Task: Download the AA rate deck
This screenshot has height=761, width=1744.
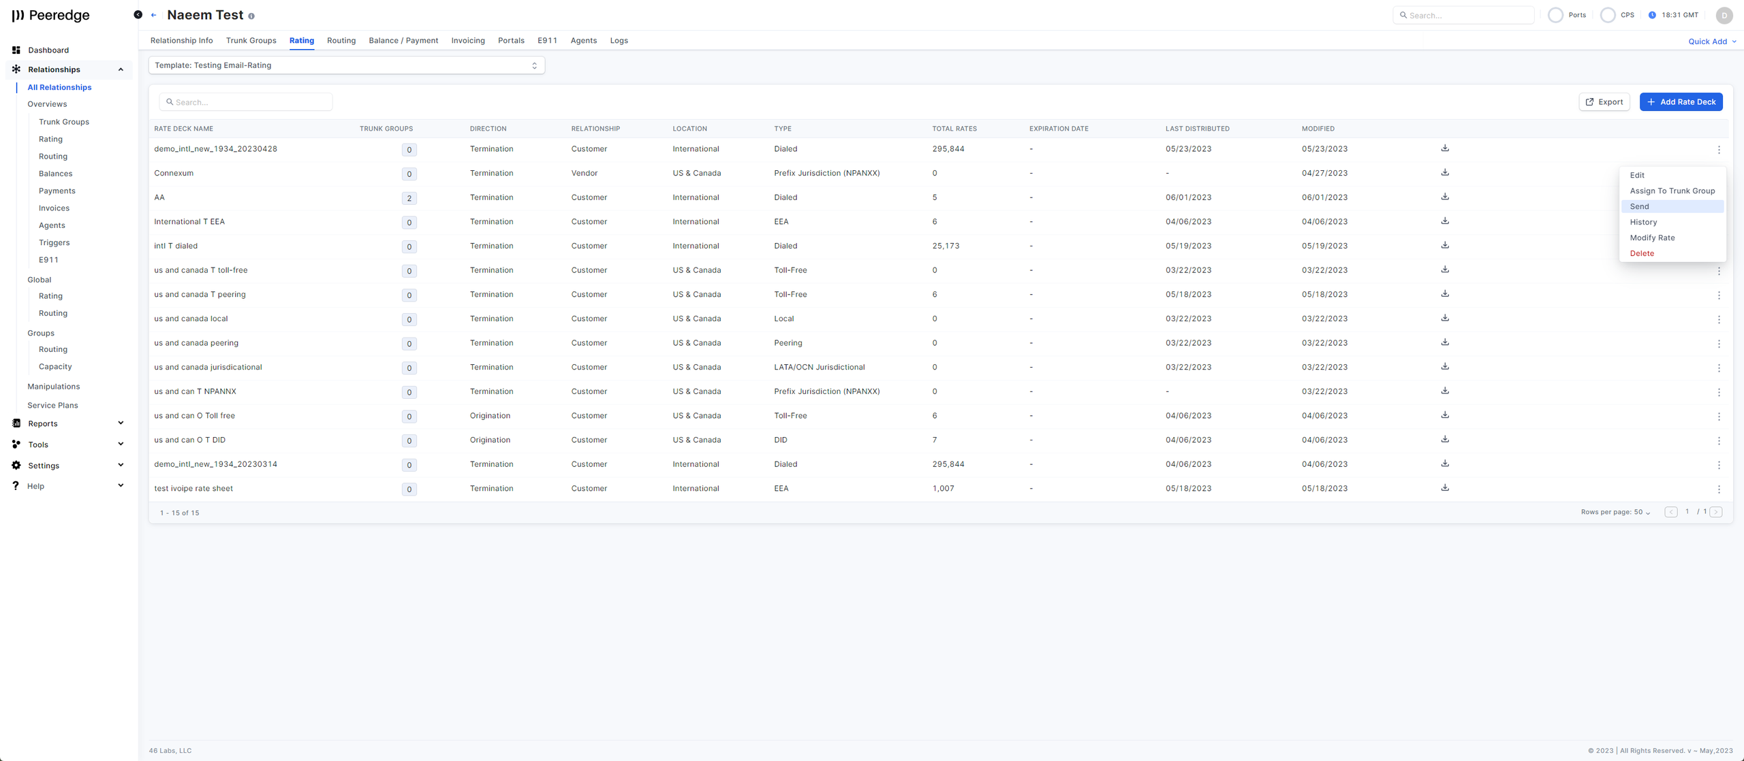Action: click(1445, 197)
